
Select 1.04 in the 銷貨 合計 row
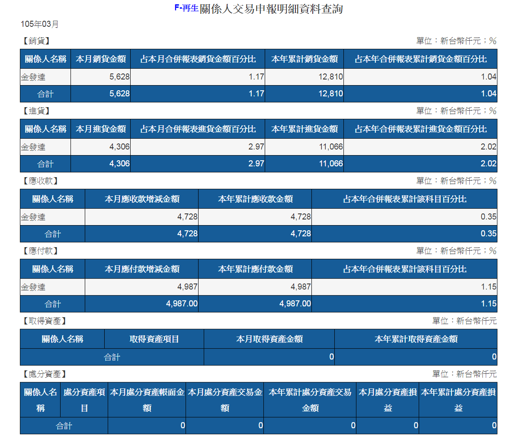point(489,94)
